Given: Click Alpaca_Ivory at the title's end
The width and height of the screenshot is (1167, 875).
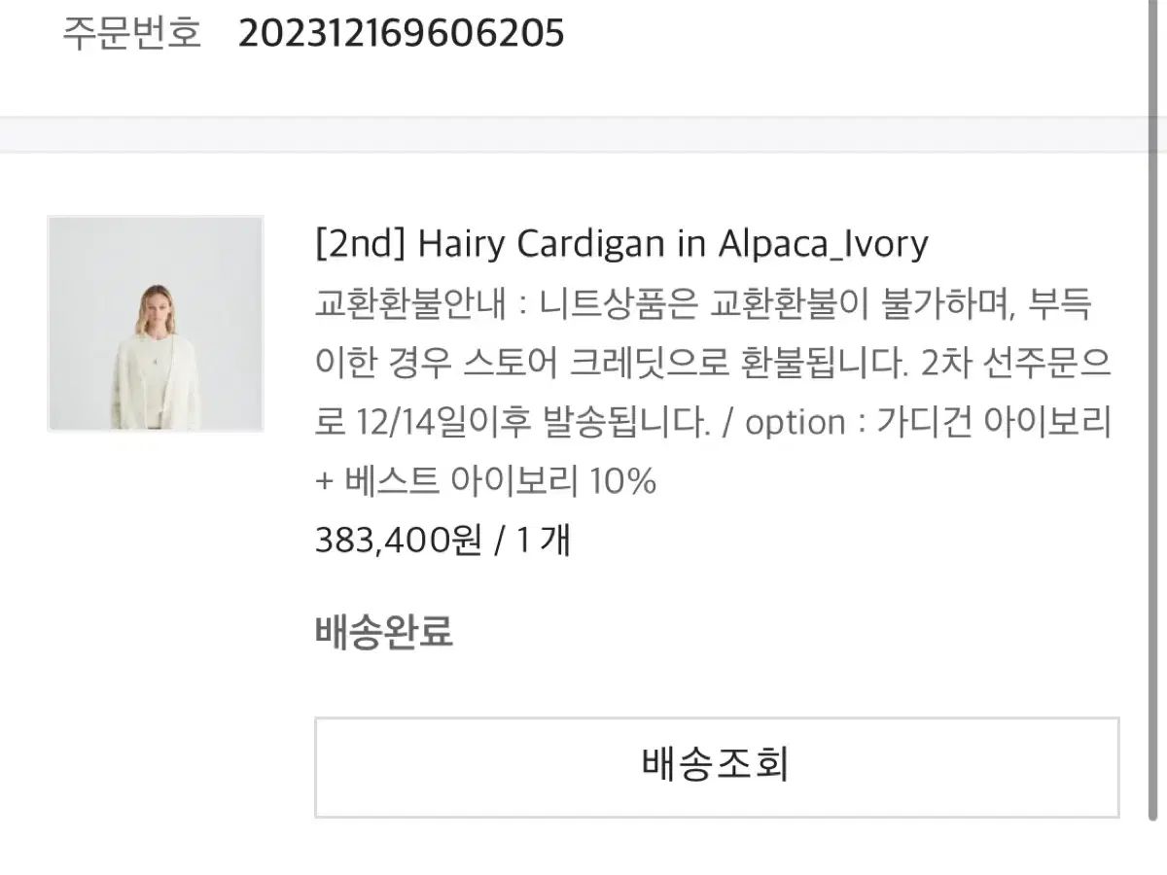Looking at the screenshot, I should 823,243.
